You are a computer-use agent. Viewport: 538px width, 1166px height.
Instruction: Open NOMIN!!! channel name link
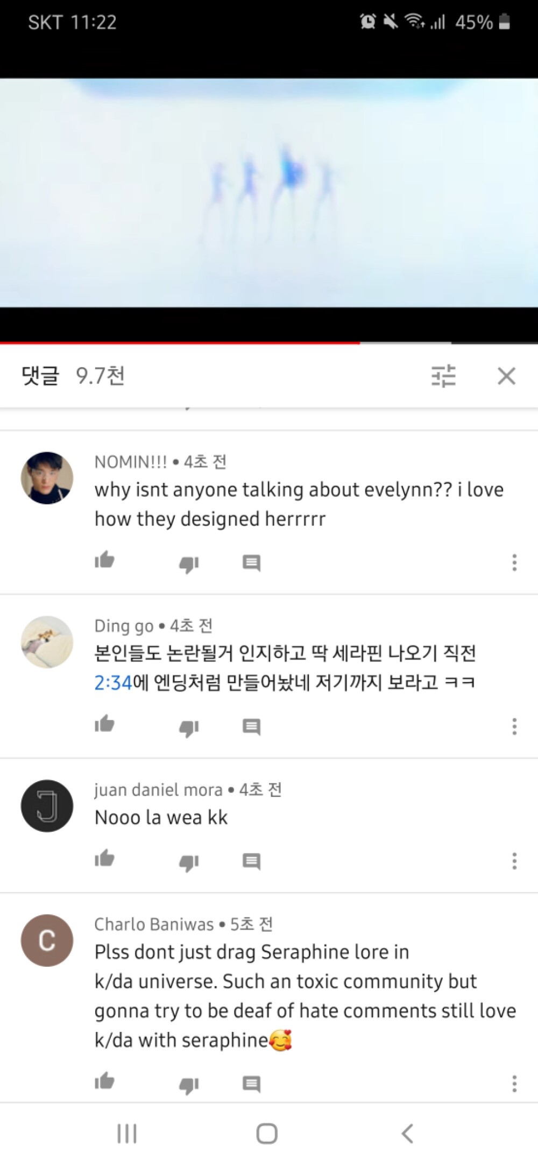coord(131,462)
